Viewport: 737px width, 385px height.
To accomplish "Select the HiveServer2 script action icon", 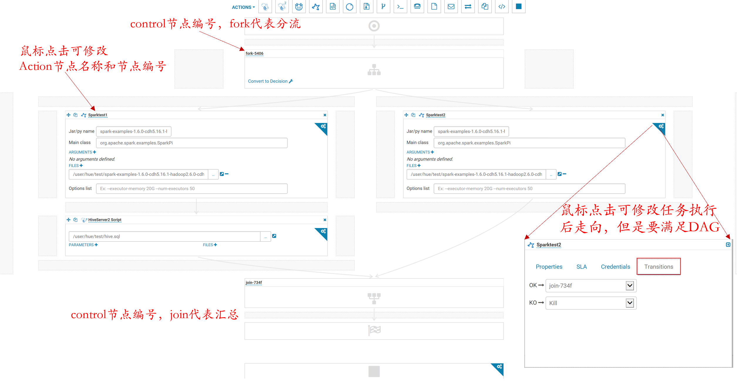I will [x=282, y=7].
